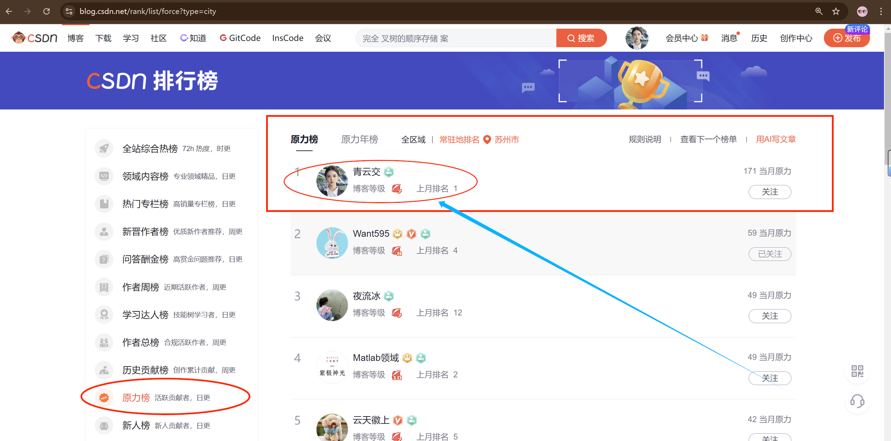
Task: Click the NEW badge icon for 原力榜
Action: tap(104, 398)
